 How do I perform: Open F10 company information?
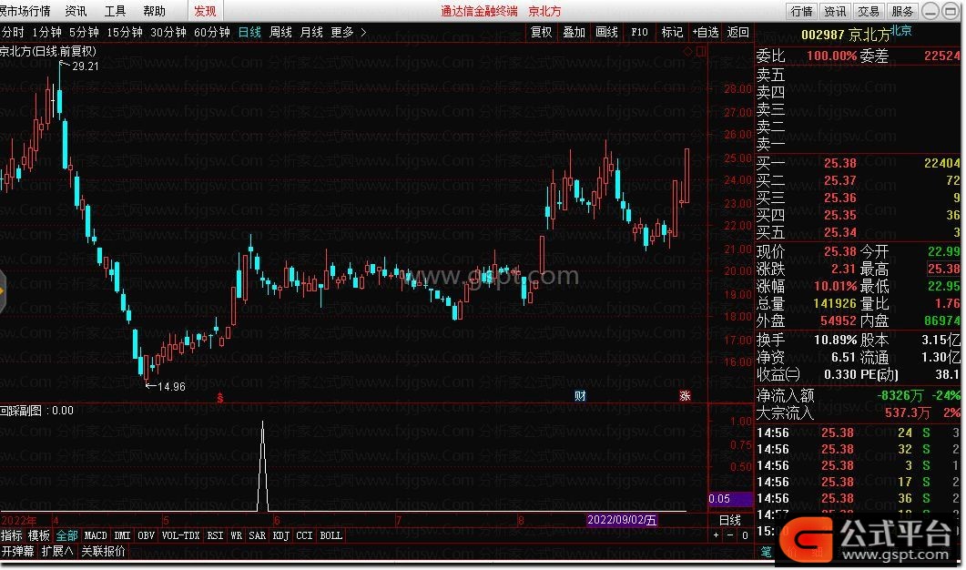(639, 32)
